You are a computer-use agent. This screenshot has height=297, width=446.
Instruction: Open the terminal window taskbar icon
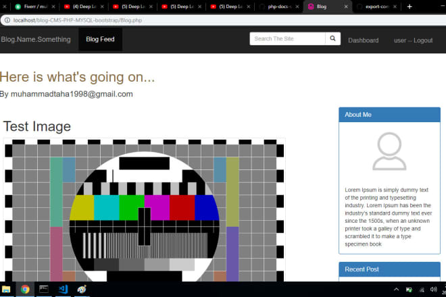pyautogui.click(x=44, y=290)
